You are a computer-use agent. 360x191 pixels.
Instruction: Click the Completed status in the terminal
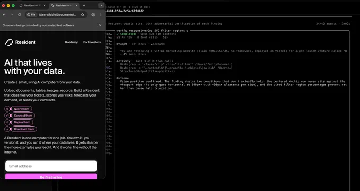click(126, 34)
